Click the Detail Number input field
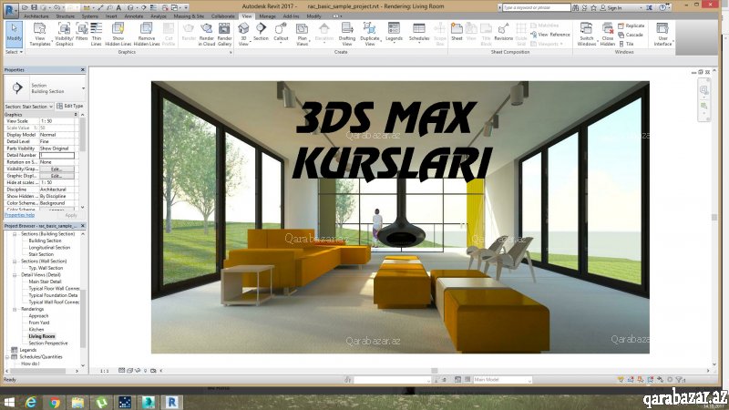 pos(56,155)
